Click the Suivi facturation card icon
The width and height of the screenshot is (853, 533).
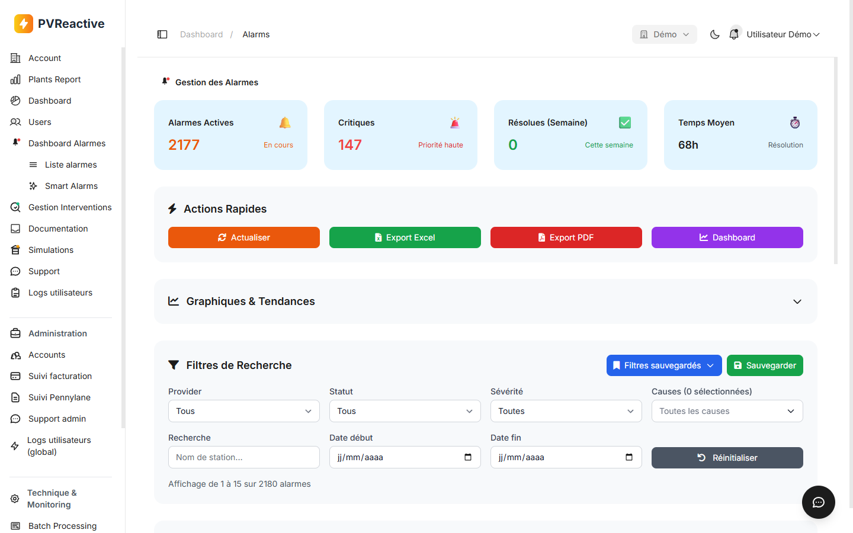point(15,376)
